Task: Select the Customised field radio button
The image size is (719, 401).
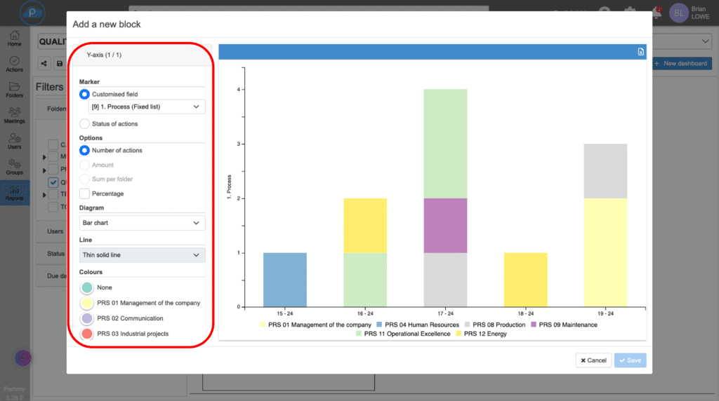Action: [84, 94]
